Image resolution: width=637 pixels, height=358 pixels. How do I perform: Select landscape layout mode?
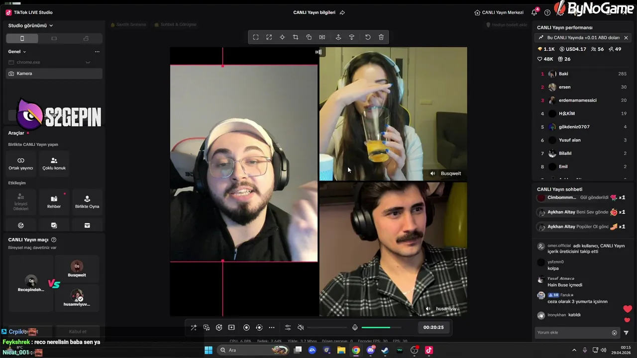point(54,38)
